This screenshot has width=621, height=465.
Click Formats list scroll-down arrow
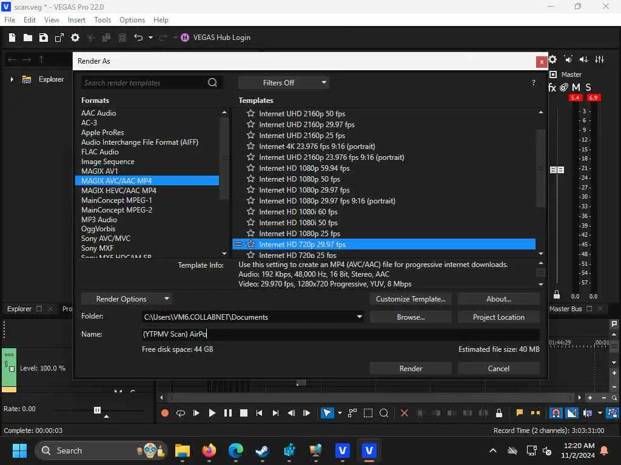coord(224,254)
